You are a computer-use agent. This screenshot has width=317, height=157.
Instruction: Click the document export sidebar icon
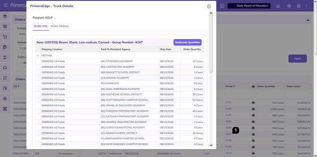click(5, 78)
